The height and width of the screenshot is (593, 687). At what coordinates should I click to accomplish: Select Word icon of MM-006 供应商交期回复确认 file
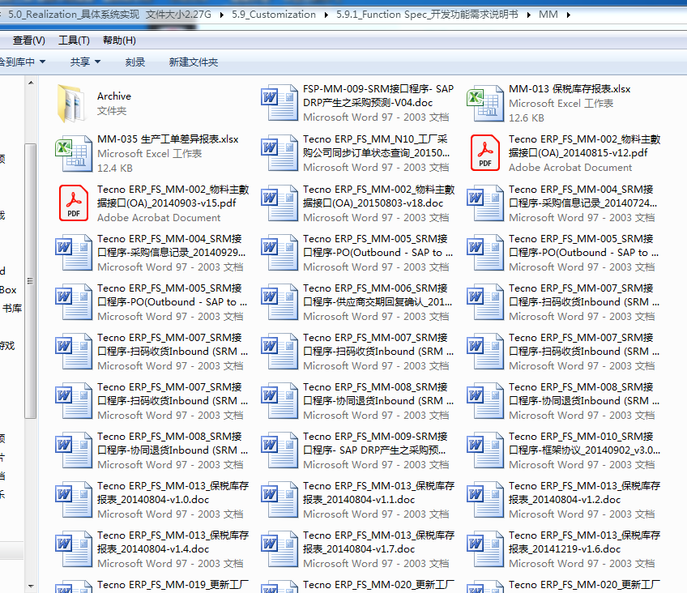(x=279, y=302)
